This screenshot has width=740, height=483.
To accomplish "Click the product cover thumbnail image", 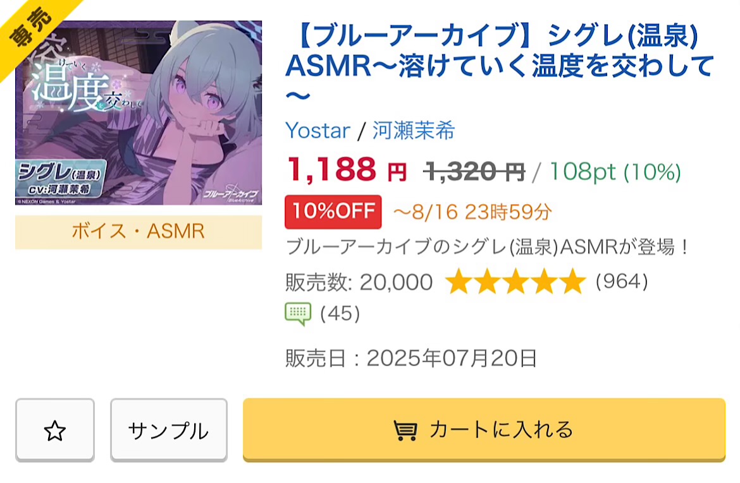I will point(139,112).
